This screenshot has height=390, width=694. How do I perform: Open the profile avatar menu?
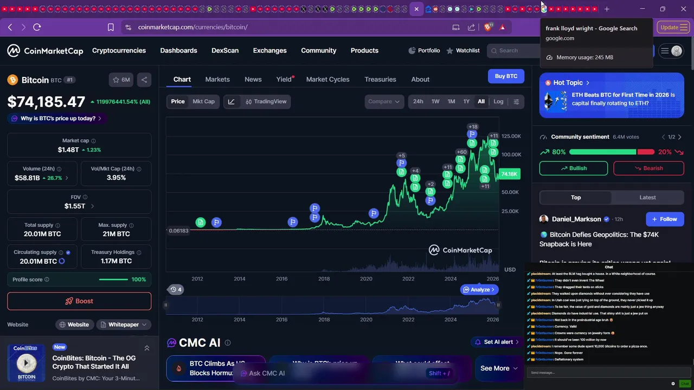[x=676, y=51]
